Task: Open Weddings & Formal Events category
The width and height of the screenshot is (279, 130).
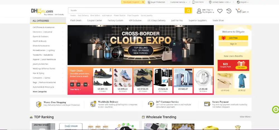Action: click(x=44, y=69)
